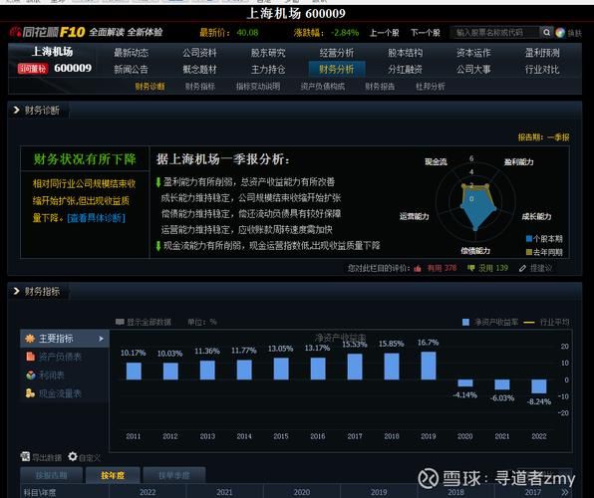Open the 主力持仓 menu
The image size is (594, 498).
[268, 70]
